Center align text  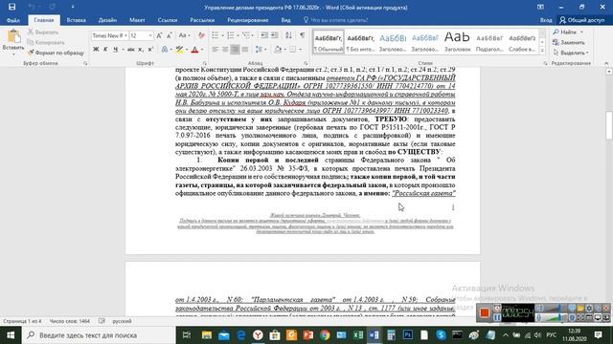point(225,50)
